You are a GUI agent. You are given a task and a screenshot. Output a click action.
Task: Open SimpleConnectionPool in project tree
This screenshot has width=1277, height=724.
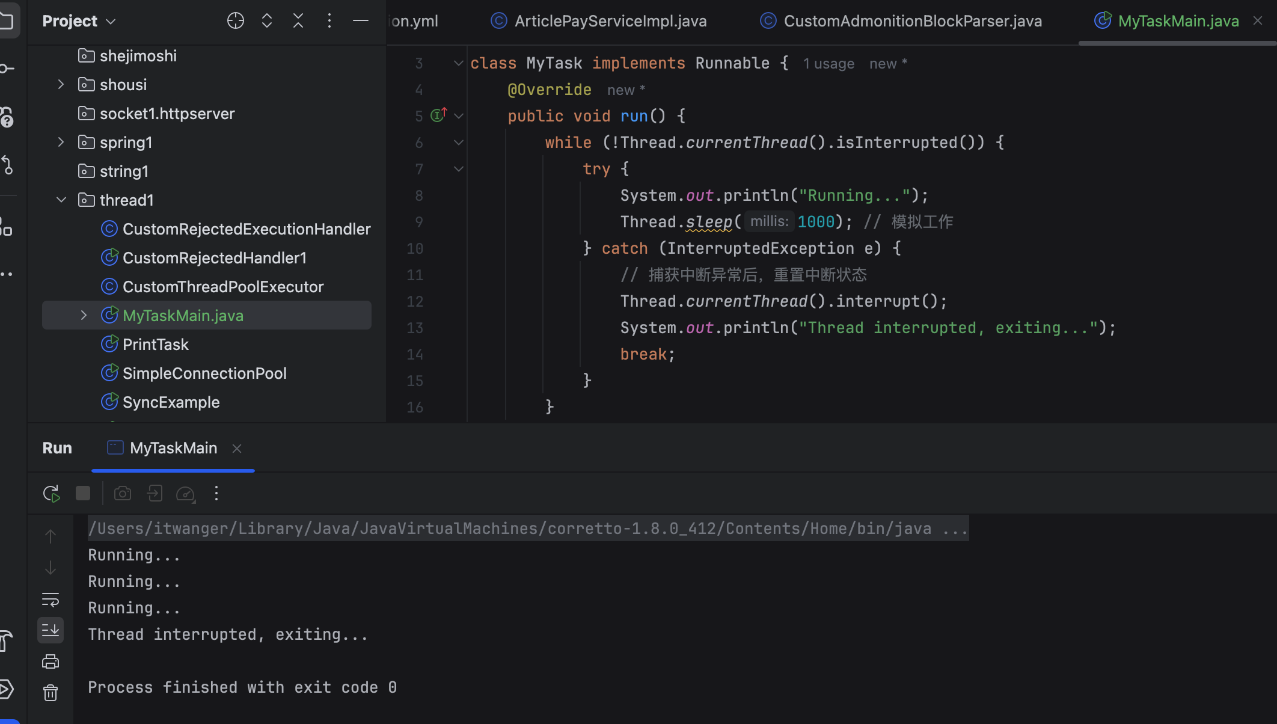click(x=204, y=373)
